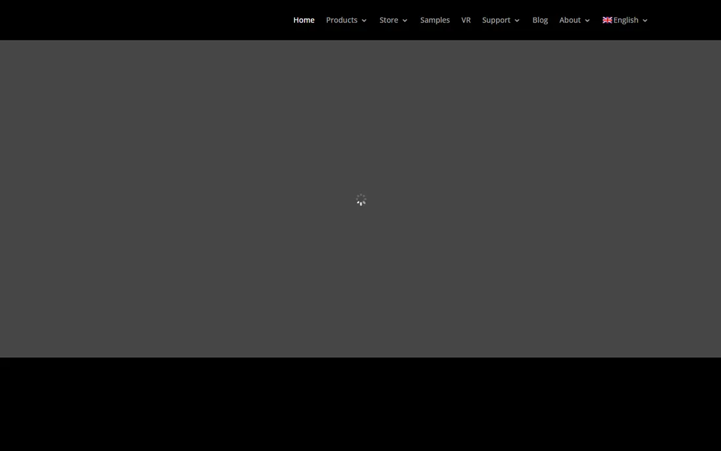Visit the Blog link

pos(540,20)
